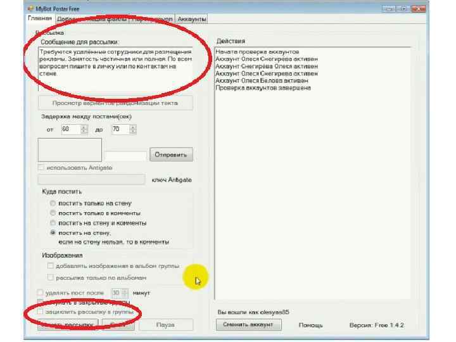Click log line 'Аккаунт Олеся Белова активен'
Viewport: 456px width, 342px height.
pos(262,80)
